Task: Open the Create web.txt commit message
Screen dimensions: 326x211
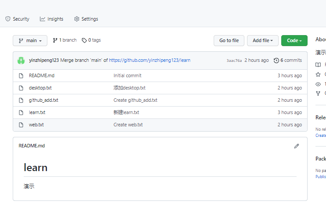Action: tap(128, 125)
